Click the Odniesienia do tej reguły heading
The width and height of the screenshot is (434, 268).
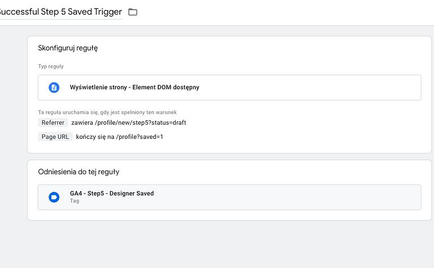coord(79,172)
